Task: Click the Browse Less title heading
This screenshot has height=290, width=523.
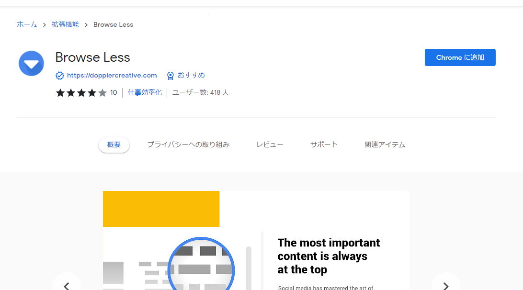Action: tap(93, 57)
